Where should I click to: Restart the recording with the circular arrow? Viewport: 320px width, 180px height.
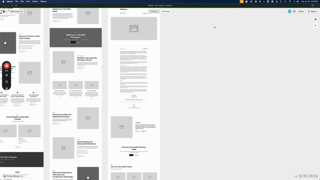click(7, 82)
